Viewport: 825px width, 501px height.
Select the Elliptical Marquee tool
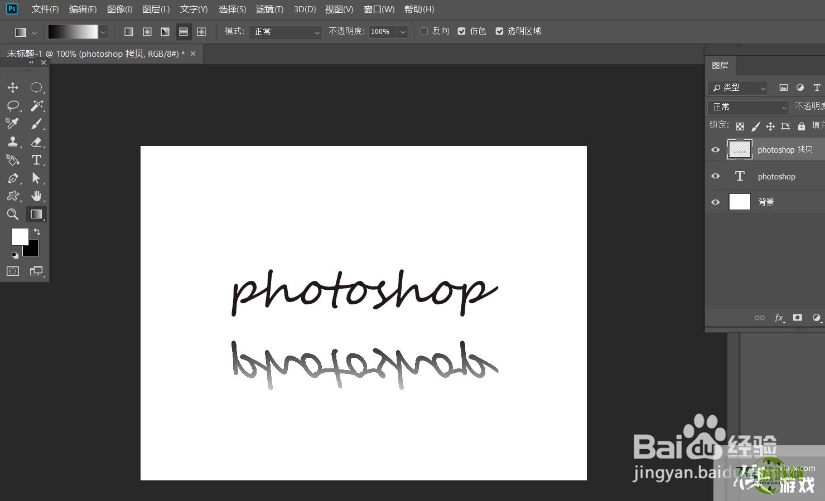pos(36,87)
